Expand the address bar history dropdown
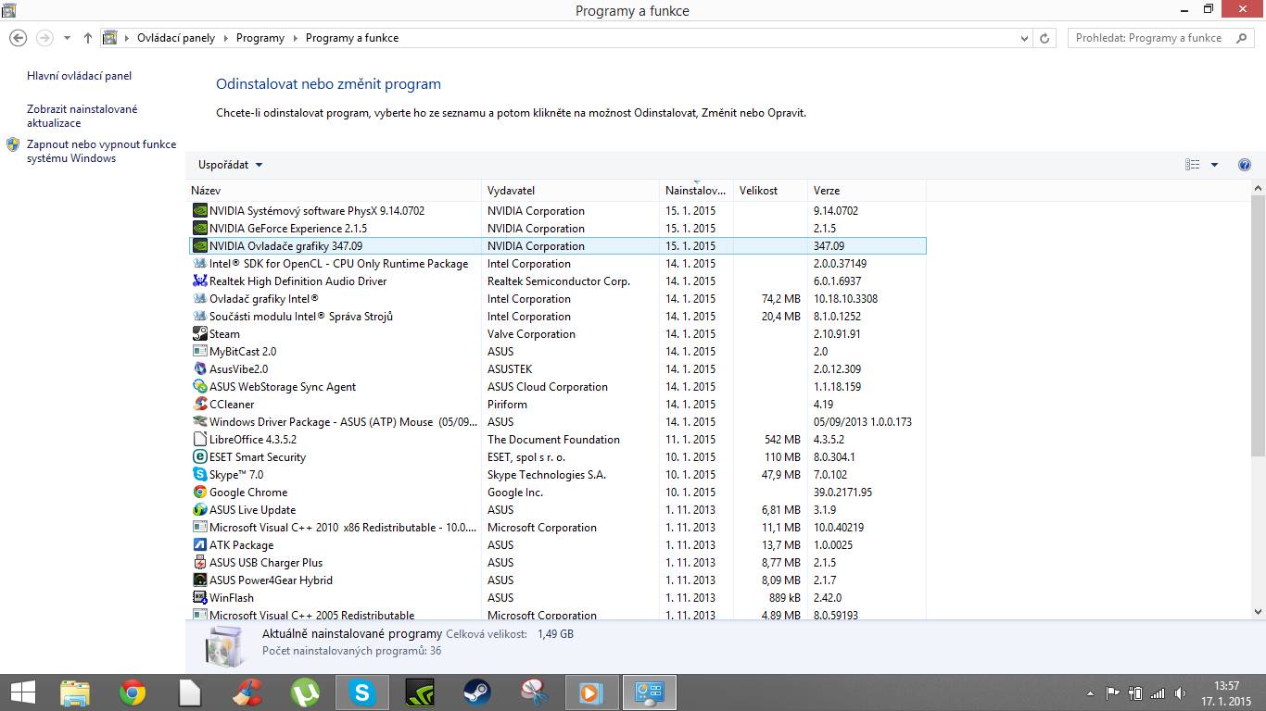Screen dimensions: 1266x711 click(1023, 39)
